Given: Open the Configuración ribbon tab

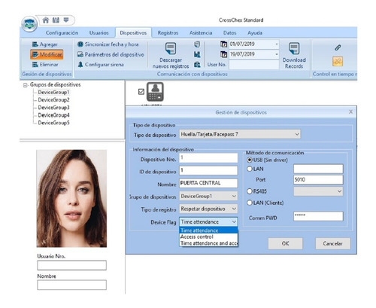Looking at the screenshot, I should coord(62,33).
